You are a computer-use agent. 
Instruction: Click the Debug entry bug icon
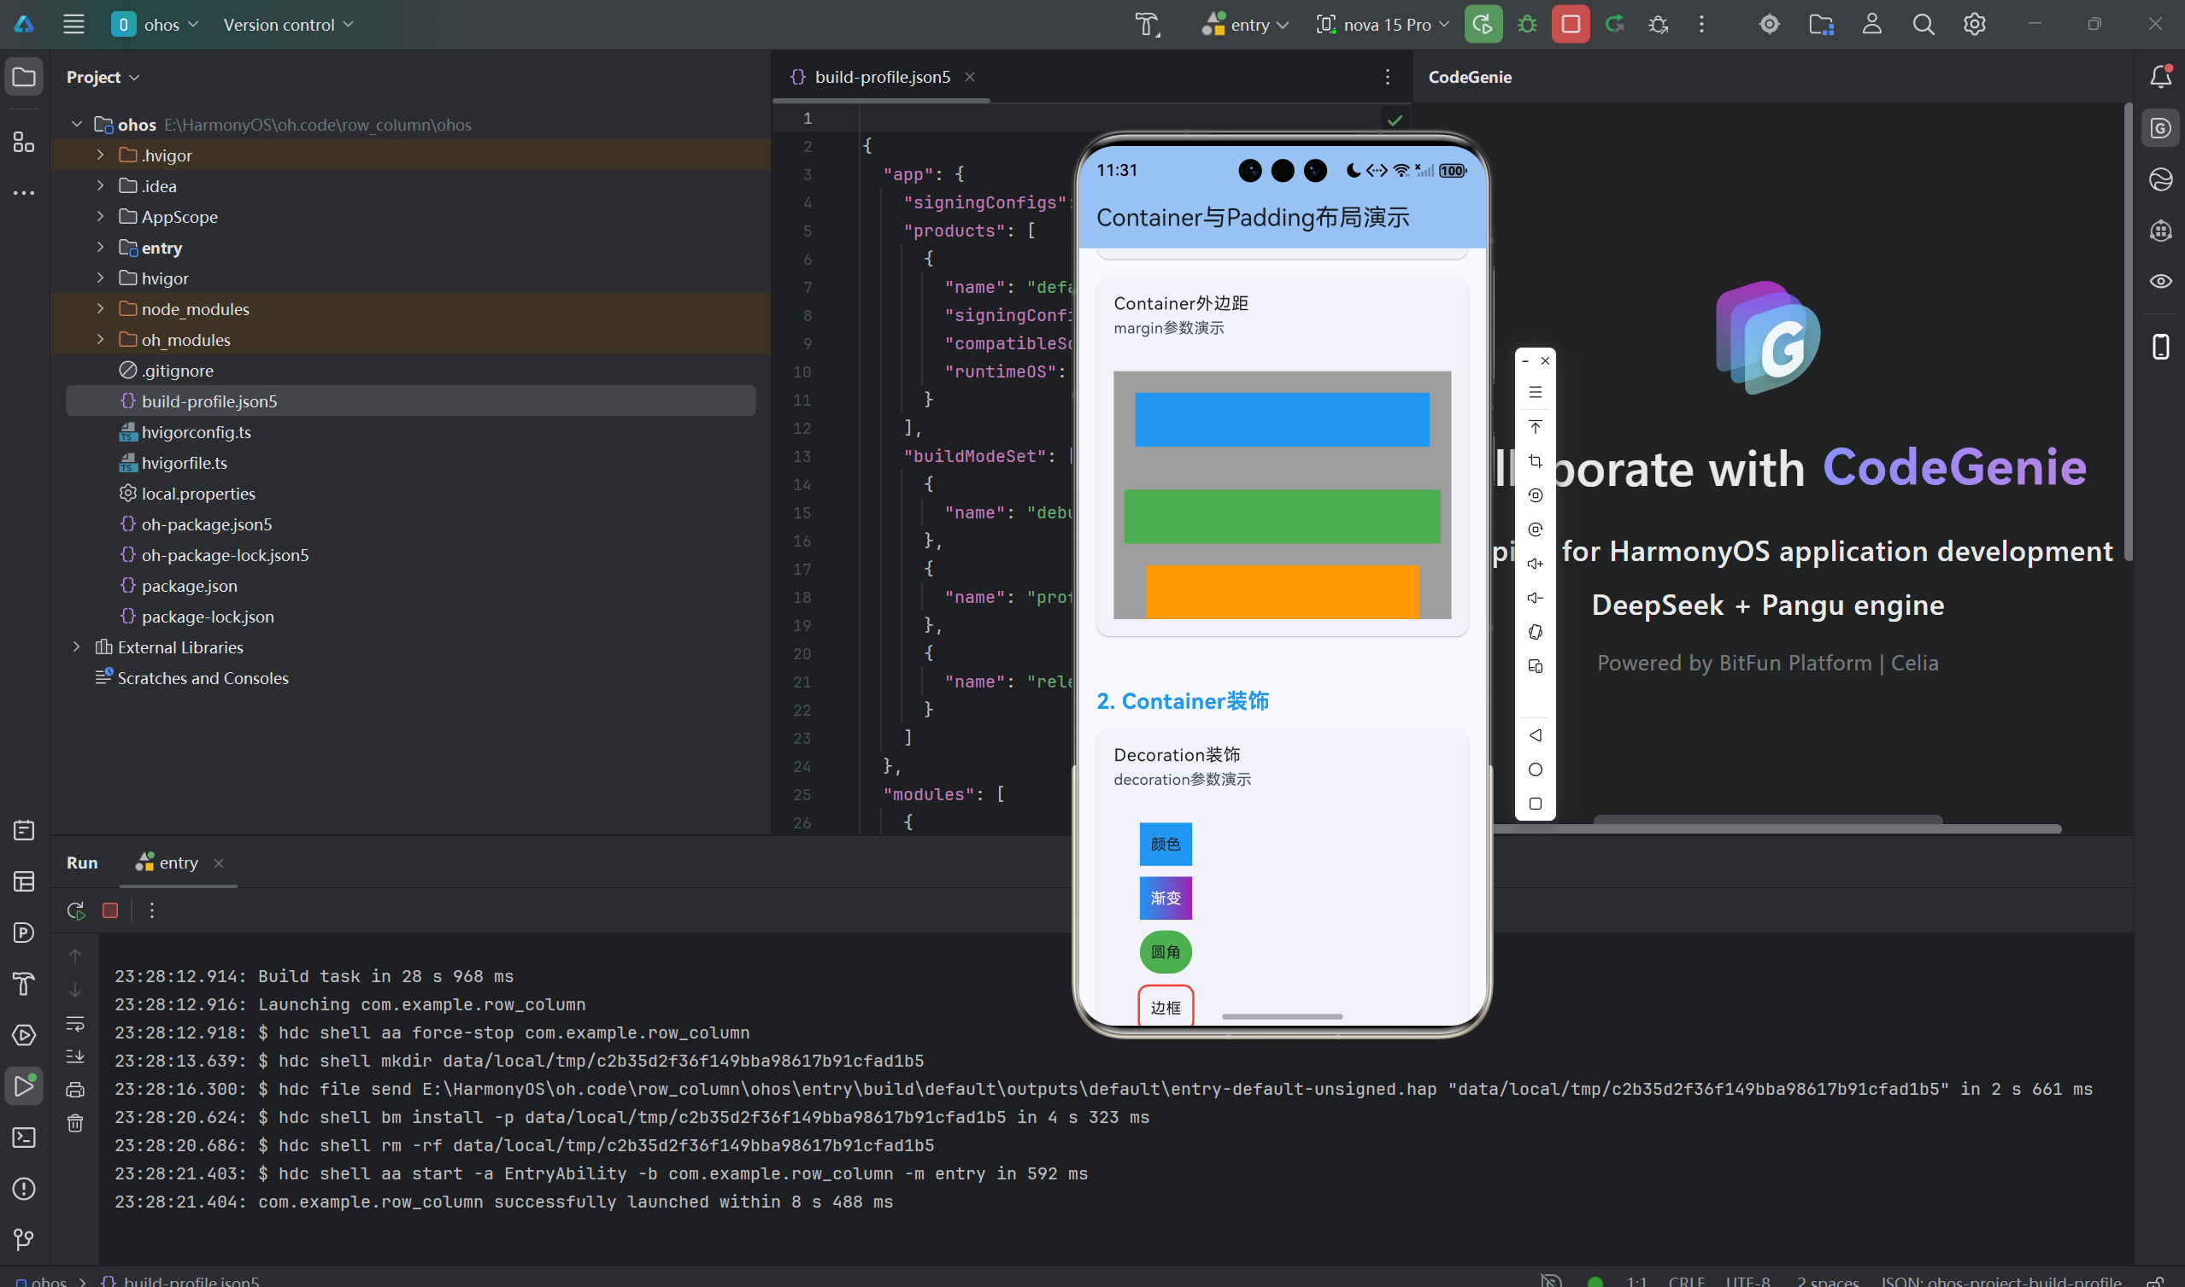point(1526,24)
